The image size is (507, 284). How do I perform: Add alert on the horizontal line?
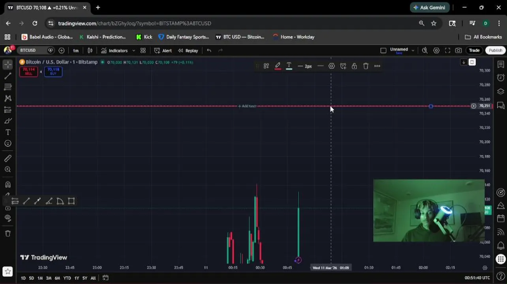click(343, 66)
